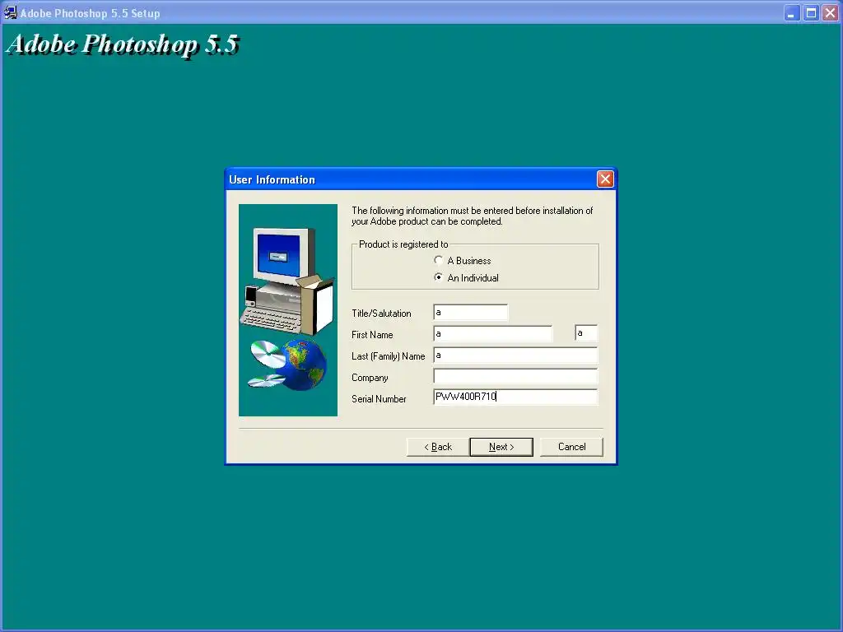
Task: Click the Serial Number label text
Action: 379,399
